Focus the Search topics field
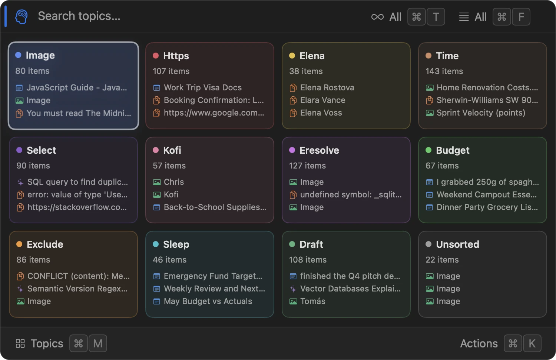 pyautogui.click(x=79, y=16)
